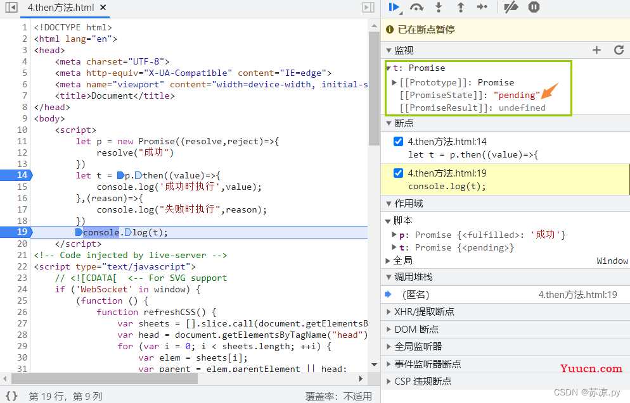
Task: Close the 4.then方法.html tab
Action: pyautogui.click(x=103, y=7)
